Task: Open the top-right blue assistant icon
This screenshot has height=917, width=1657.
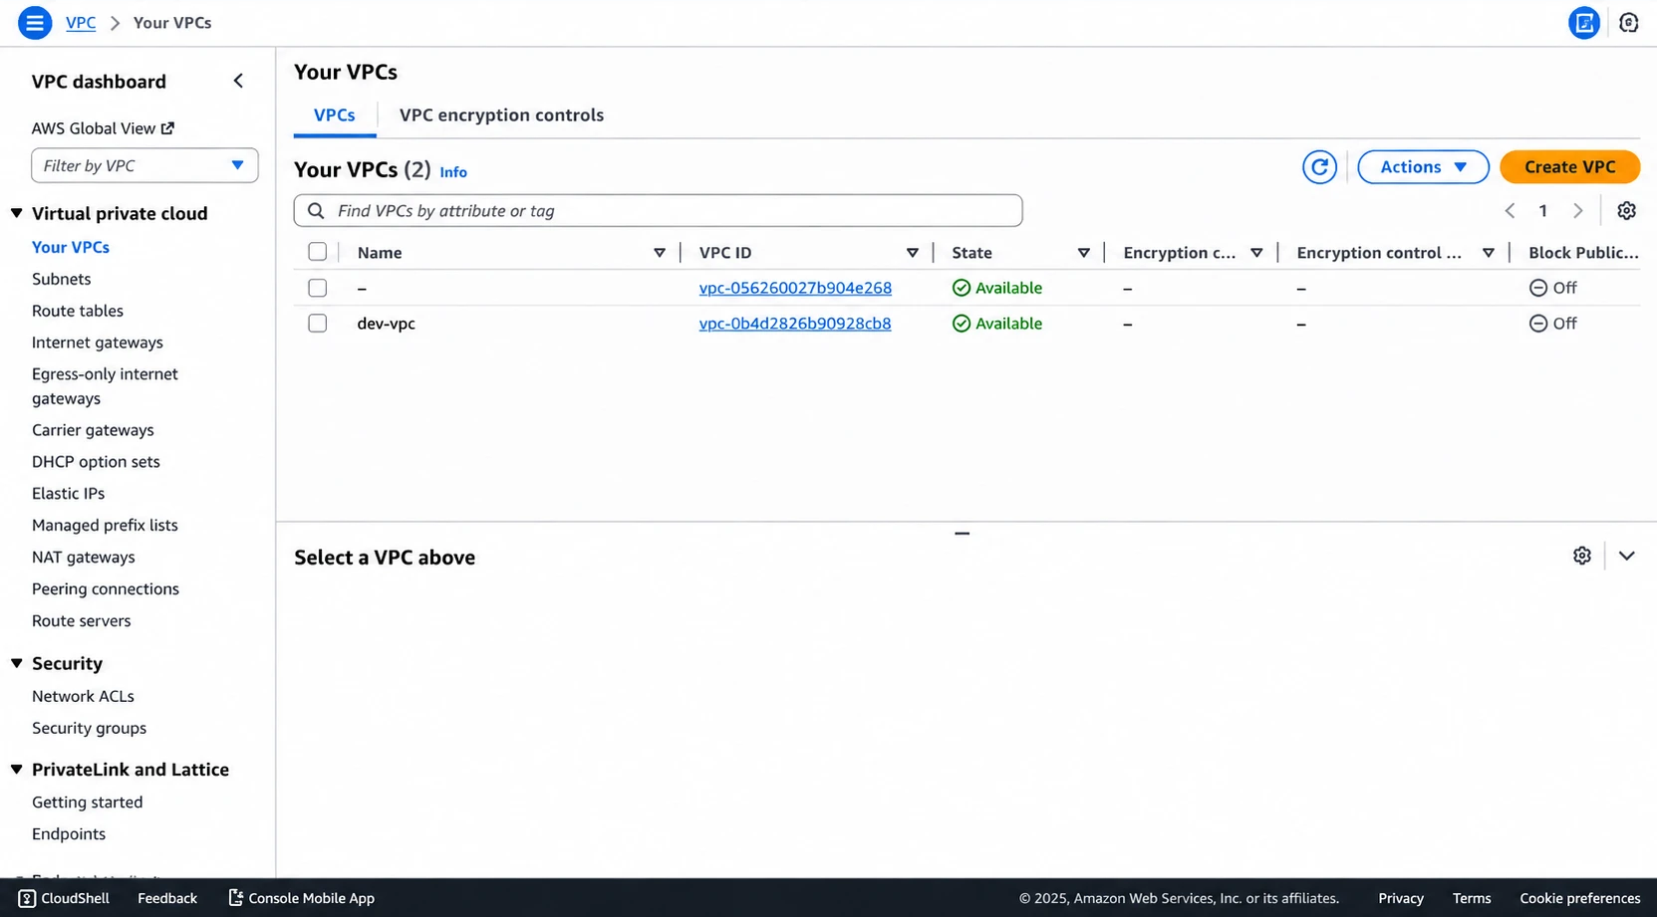Action: [1583, 22]
